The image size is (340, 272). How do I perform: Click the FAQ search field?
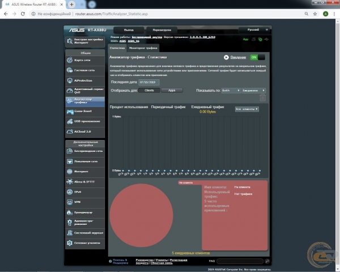coord(240,261)
